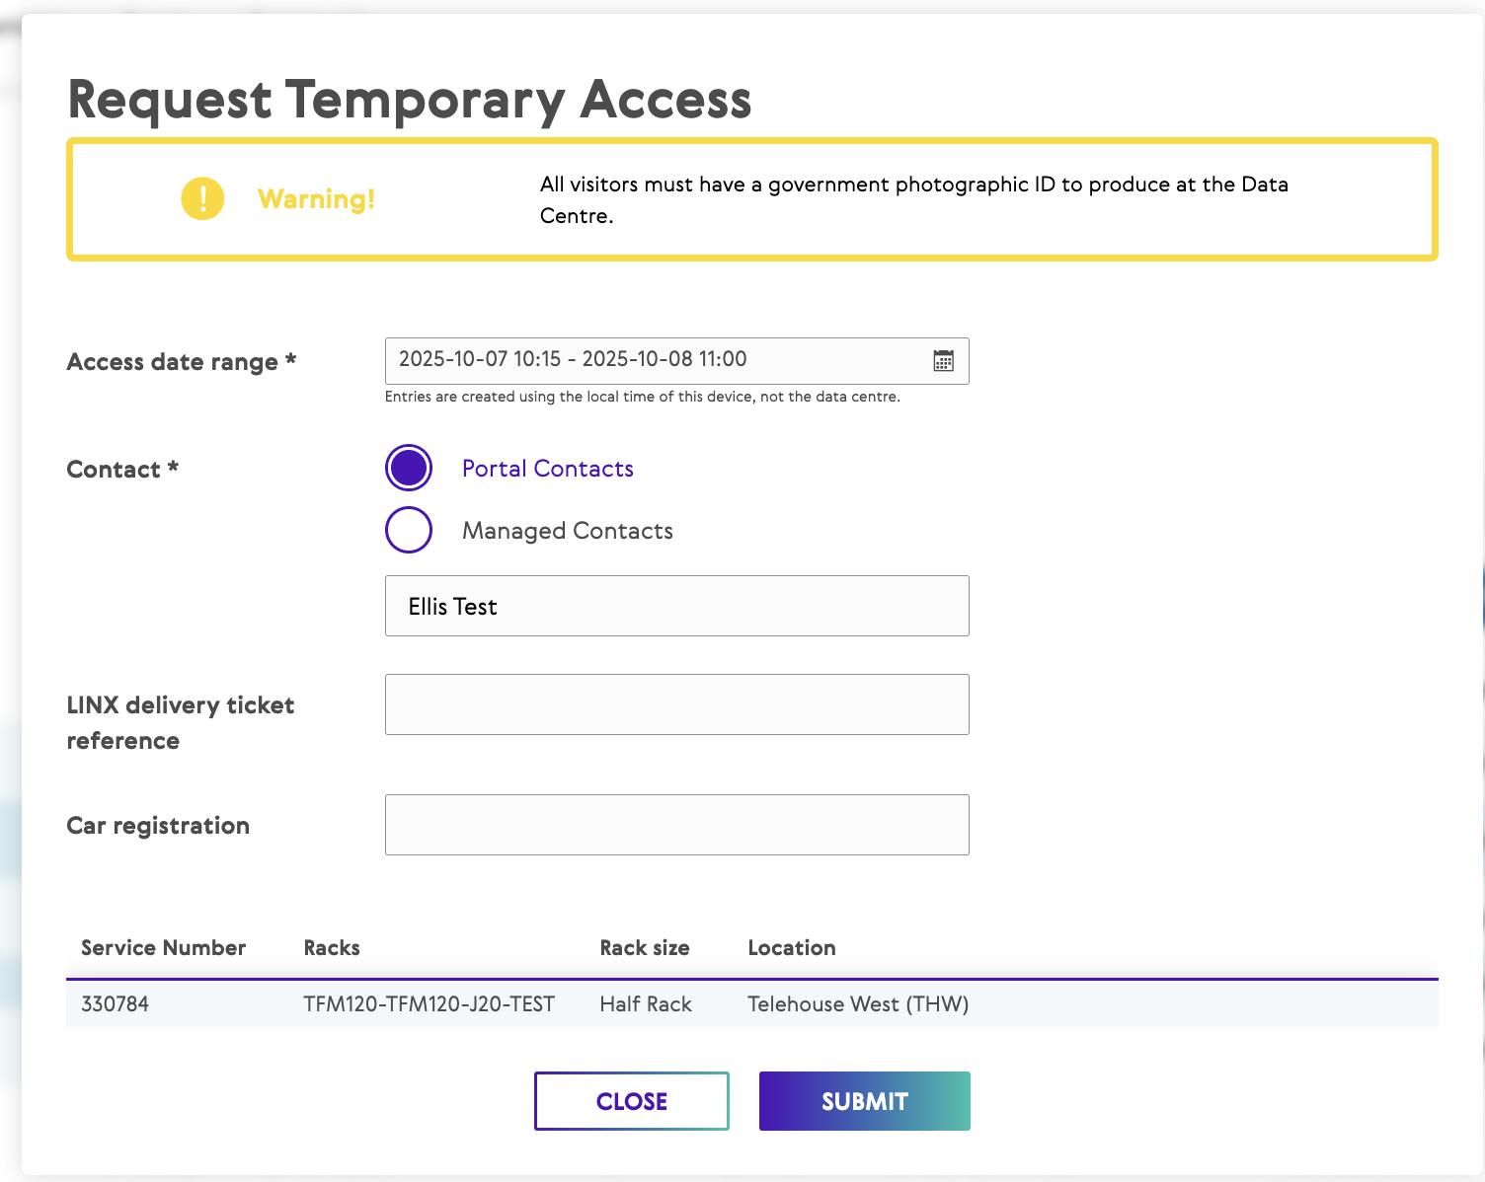Focus the LINX delivery ticket reference field
Image resolution: width=1485 pixels, height=1182 pixels.
[676, 704]
